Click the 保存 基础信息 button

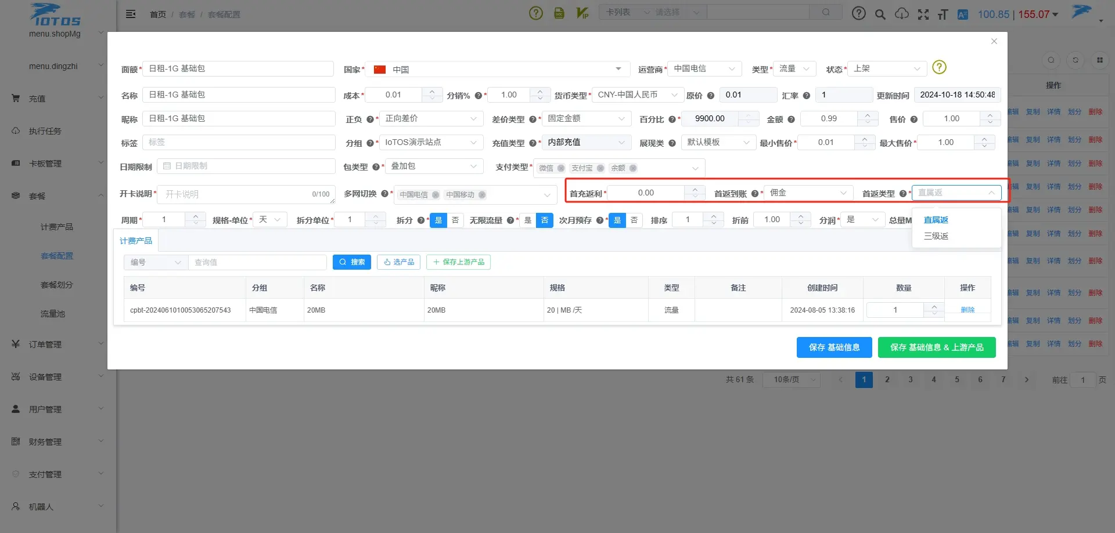pyautogui.click(x=834, y=347)
